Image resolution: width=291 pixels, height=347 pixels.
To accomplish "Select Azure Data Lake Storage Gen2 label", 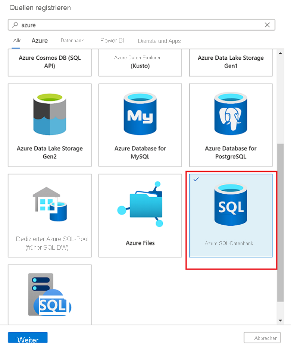I will 50,153.
